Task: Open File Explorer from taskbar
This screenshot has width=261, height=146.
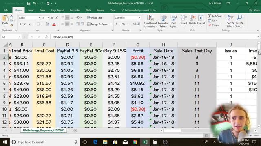Action: click(x=105, y=142)
